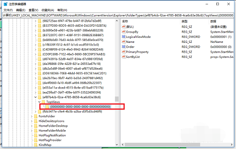Click the GroupBy string value icon
236x149 pixels.
124,31
